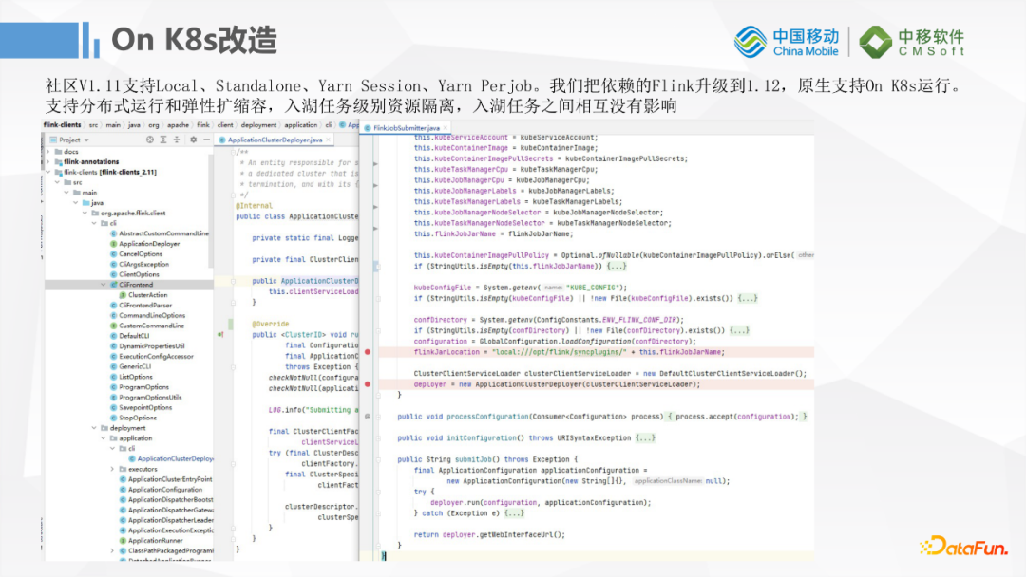Select AbstractCustomCommandLine class icon in tree
1026x577 pixels.
coord(113,233)
